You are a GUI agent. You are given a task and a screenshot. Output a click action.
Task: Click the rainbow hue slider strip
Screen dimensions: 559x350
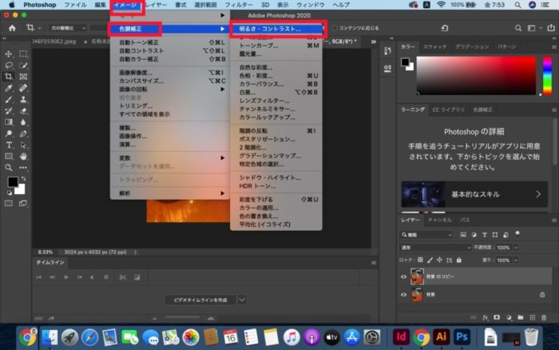(x=547, y=76)
